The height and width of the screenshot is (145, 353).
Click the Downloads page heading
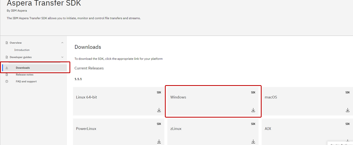click(88, 47)
